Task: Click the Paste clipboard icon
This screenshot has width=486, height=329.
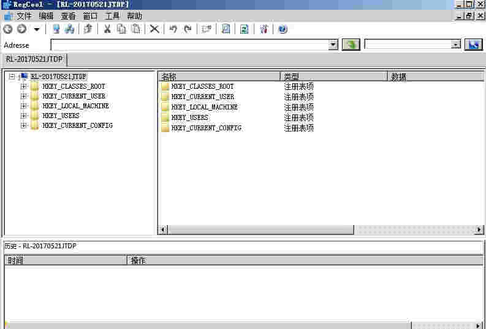Action: (136, 29)
